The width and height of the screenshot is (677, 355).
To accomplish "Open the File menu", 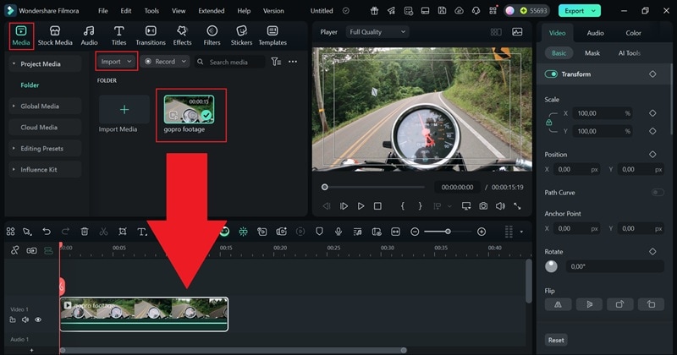I will pyautogui.click(x=102, y=11).
